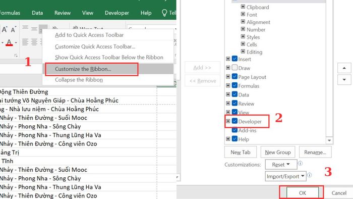
Task: Expand the Developer tab node
Action: pos(228,121)
